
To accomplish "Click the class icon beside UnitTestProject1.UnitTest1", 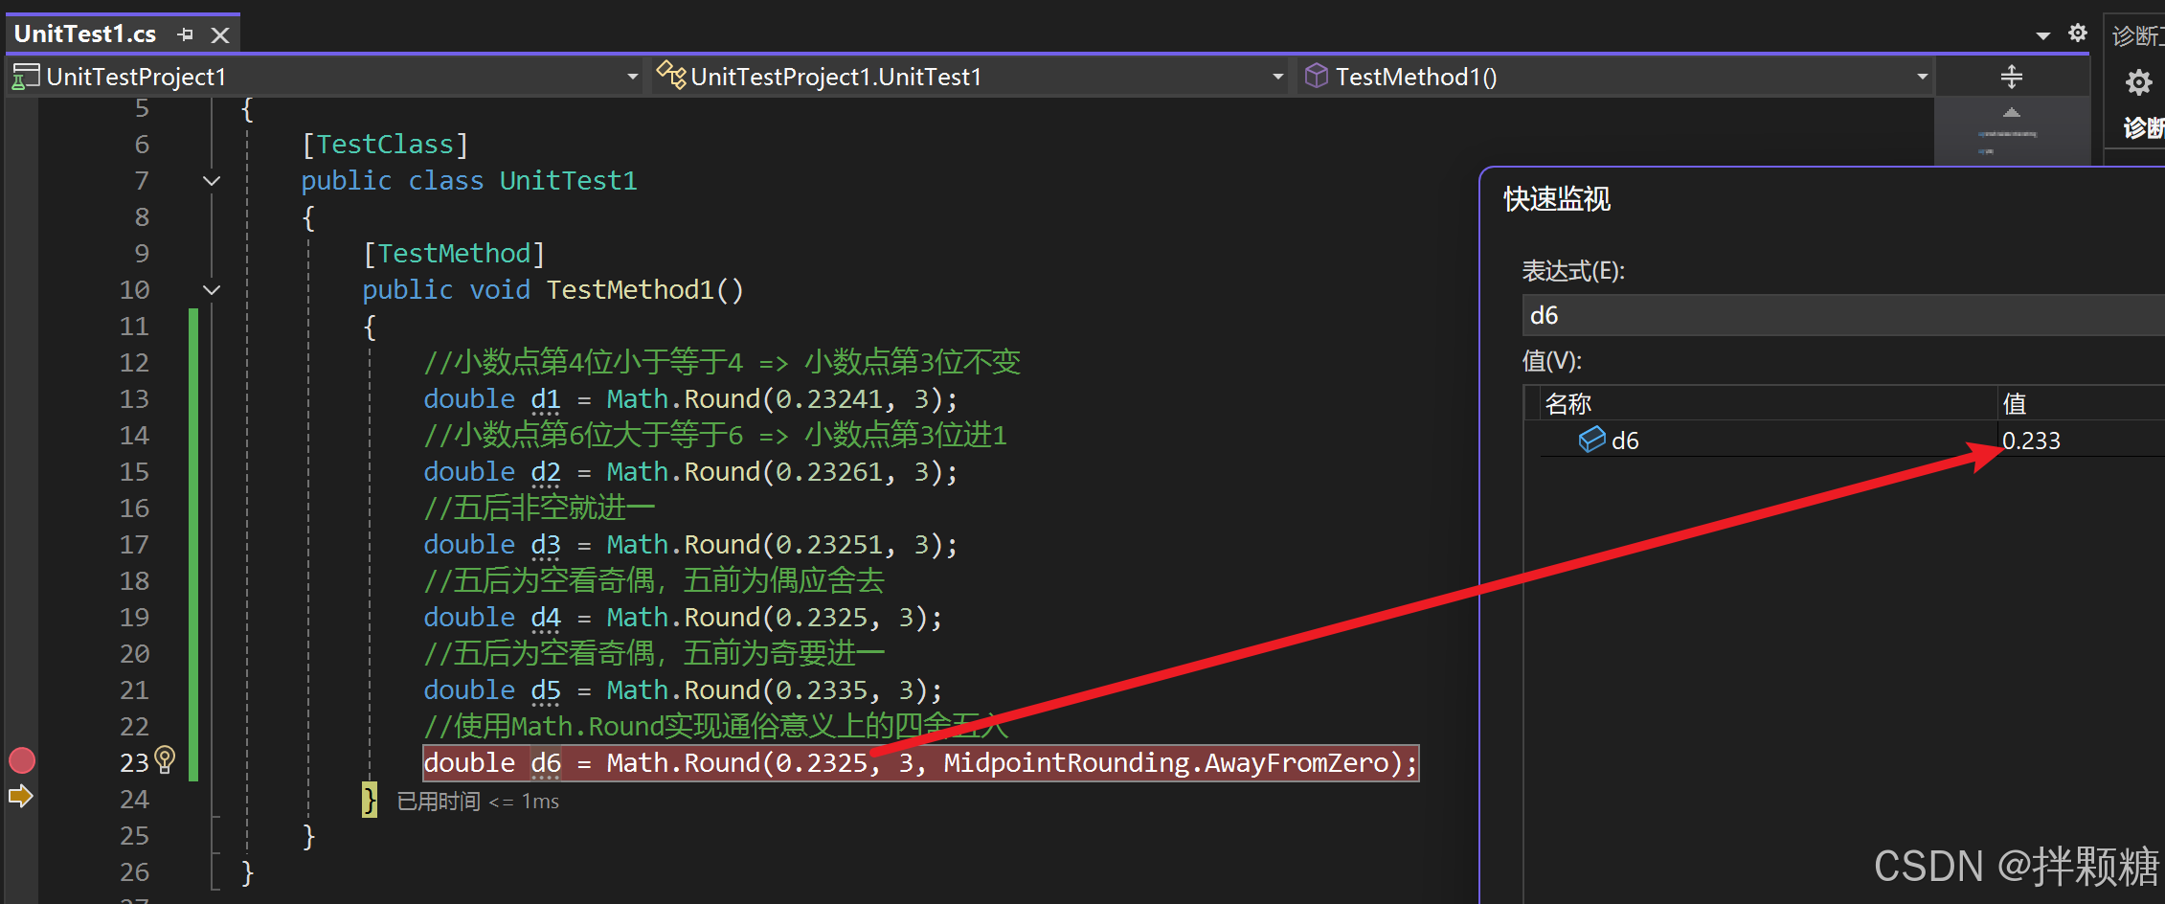I will pos(671,76).
